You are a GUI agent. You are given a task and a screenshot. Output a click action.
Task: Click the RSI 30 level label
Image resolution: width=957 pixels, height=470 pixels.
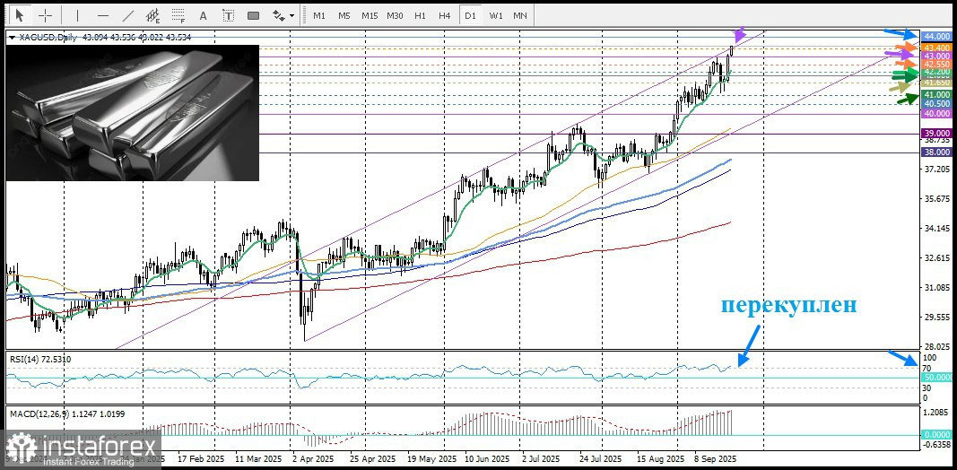tap(927, 387)
